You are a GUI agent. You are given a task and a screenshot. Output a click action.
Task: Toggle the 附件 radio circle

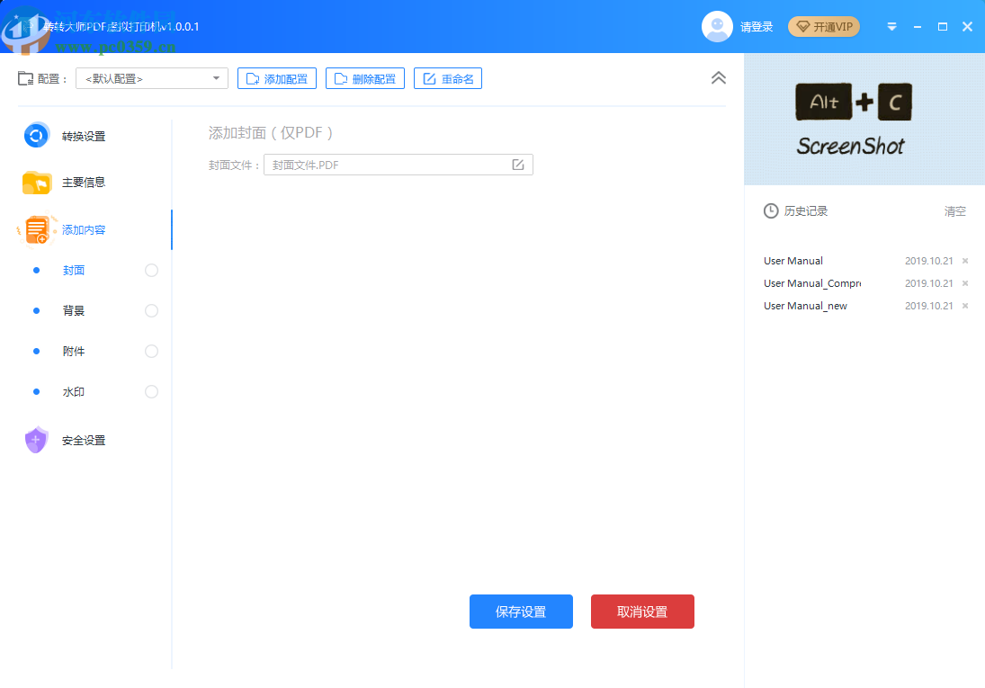(151, 352)
